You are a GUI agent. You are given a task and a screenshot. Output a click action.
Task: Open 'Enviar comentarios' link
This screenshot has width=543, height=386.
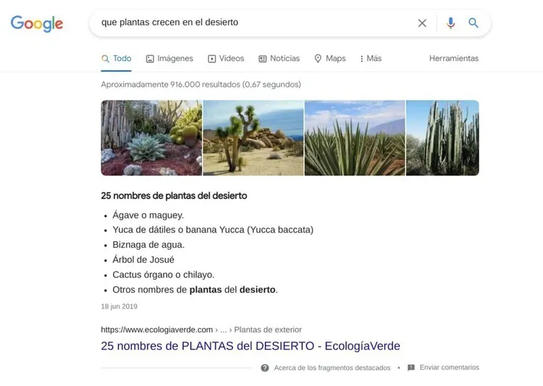[449, 367]
